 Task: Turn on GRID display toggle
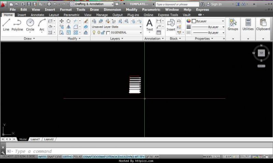click(x=59, y=157)
